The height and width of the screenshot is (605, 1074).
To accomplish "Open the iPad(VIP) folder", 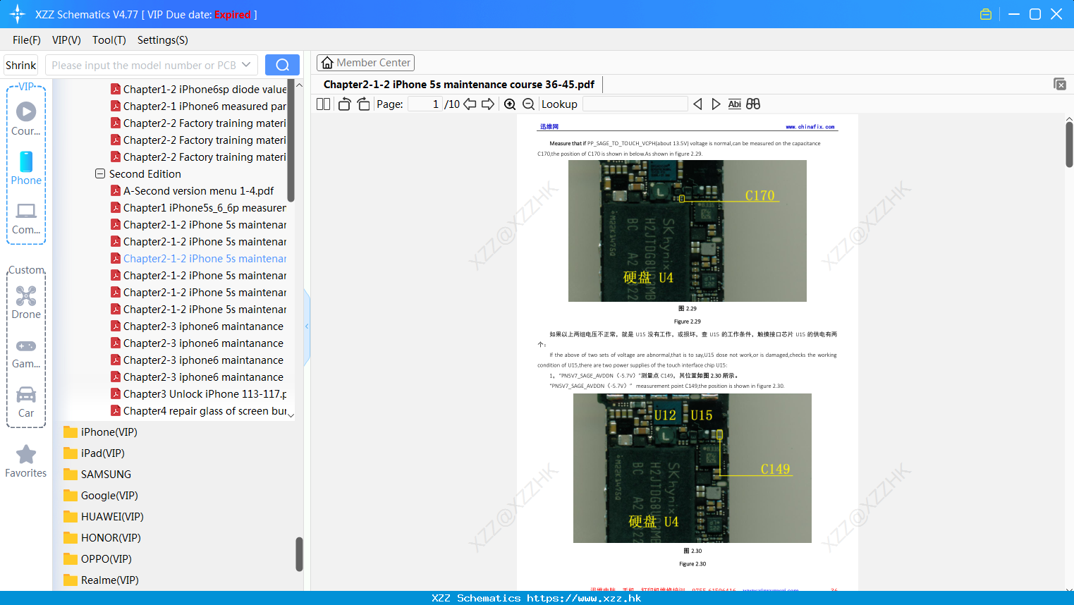I will 94,453.
